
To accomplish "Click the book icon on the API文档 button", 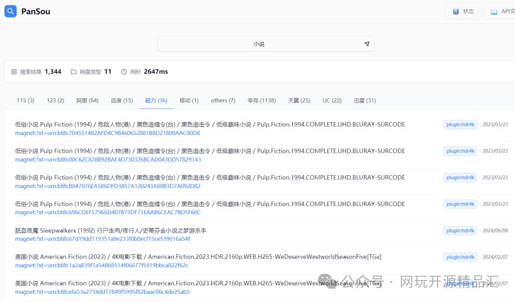I will [x=493, y=11].
